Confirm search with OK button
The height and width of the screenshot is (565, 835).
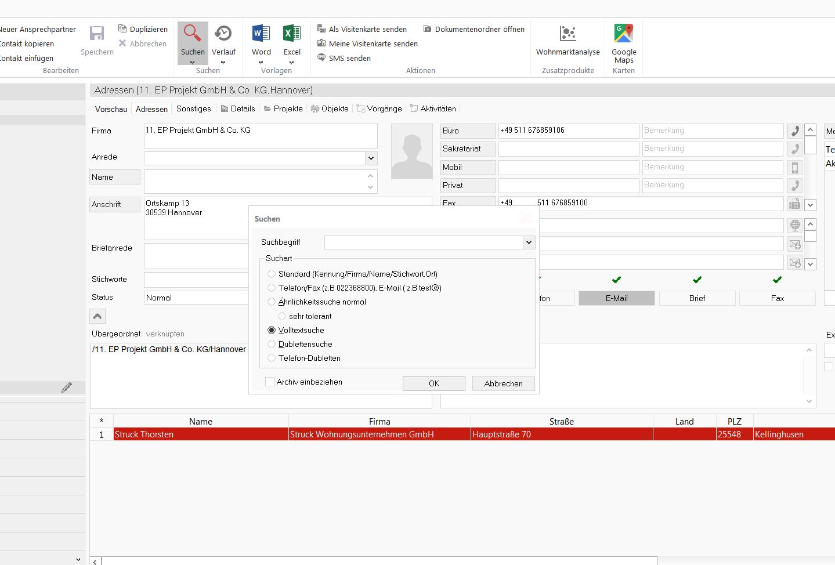point(433,383)
